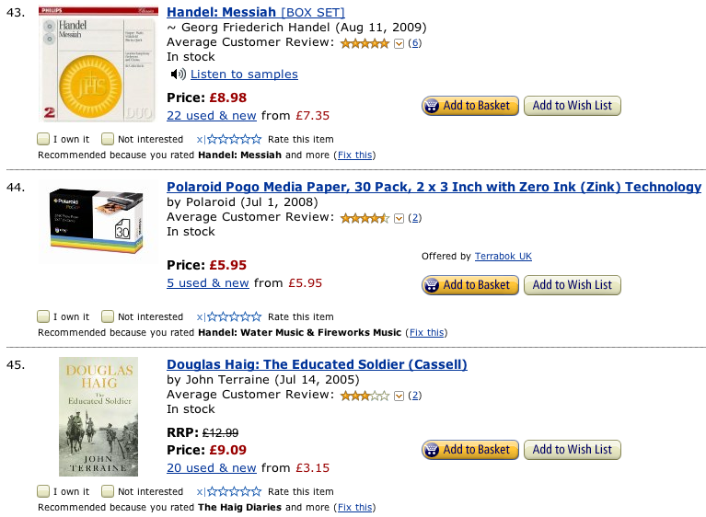The width and height of the screenshot is (706, 517).
Task: Check 'I own it' for Handel: Messiah
Action: pyautogui.click(x=43, y=140)
